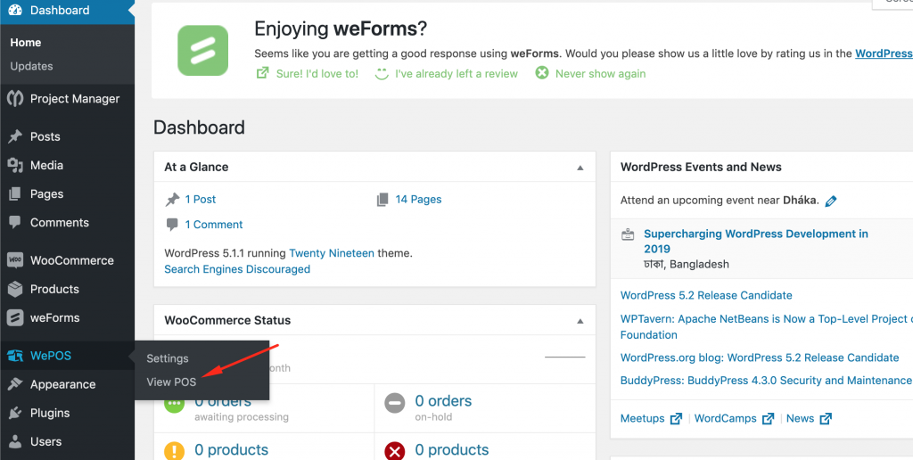The width and height of the screenshot is (913, 460).
Task: Open Posts via its pushpin icon
Action: coord(15,136)
